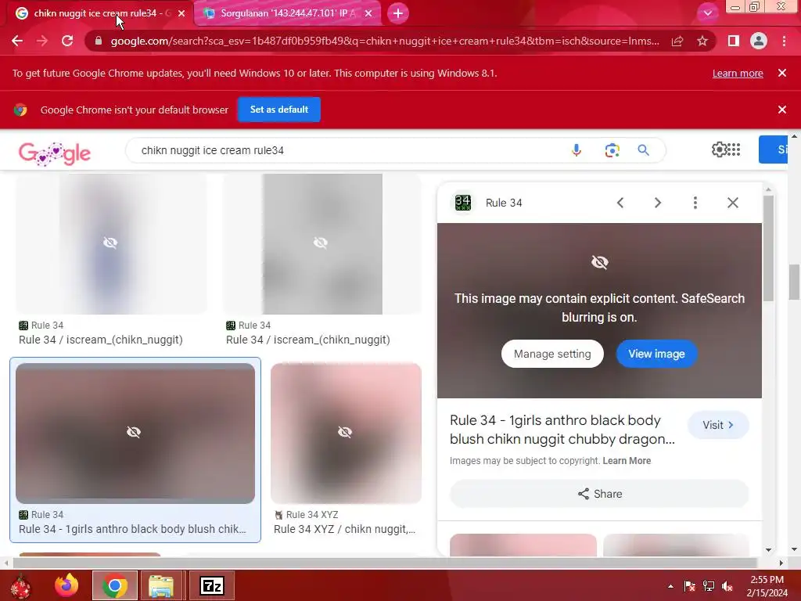The width and height of the screenshot is (801, 601).
Task: Click the Visit button
Action: tap(718, 425)
